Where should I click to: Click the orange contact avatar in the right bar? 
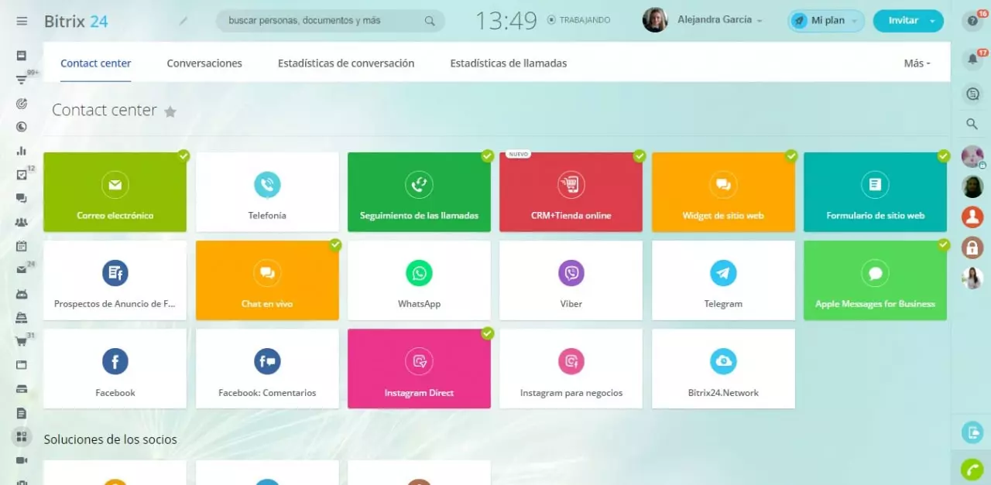pyautogui.click(x=972, y=217)
